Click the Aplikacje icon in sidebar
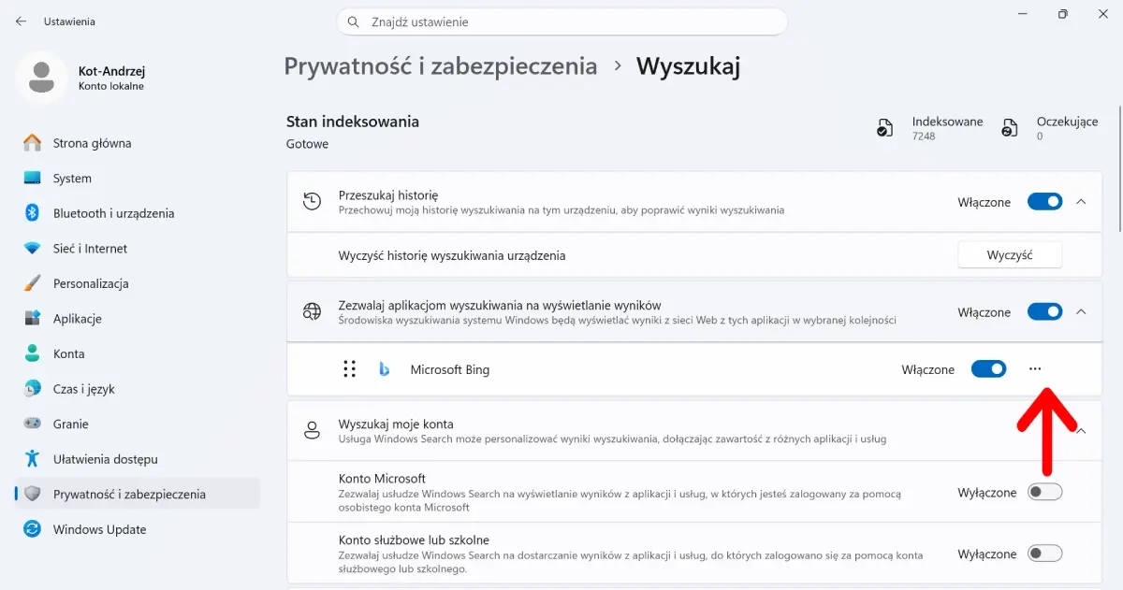This screenshot has width=1123, height=590. [33, 319]
